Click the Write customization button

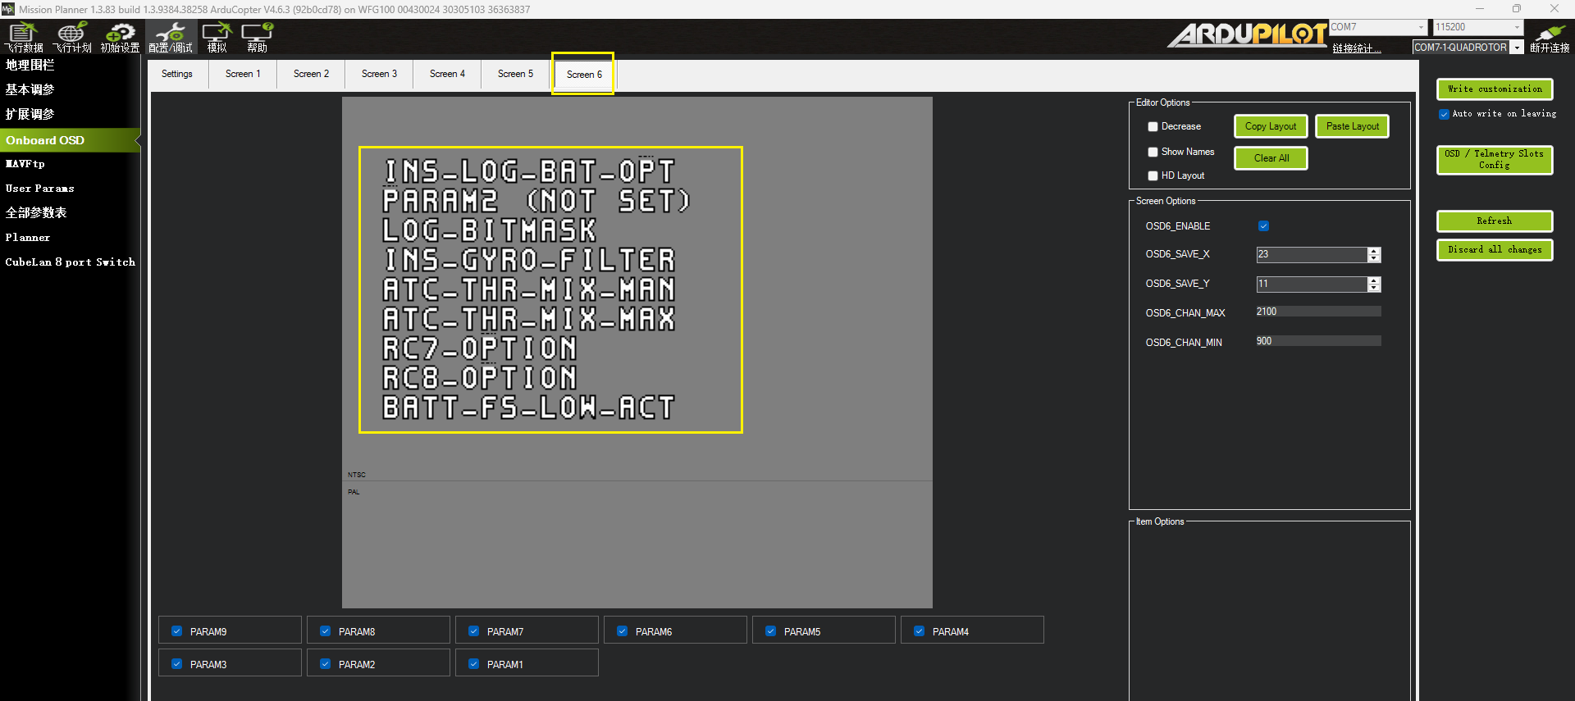pos(1494,89)
